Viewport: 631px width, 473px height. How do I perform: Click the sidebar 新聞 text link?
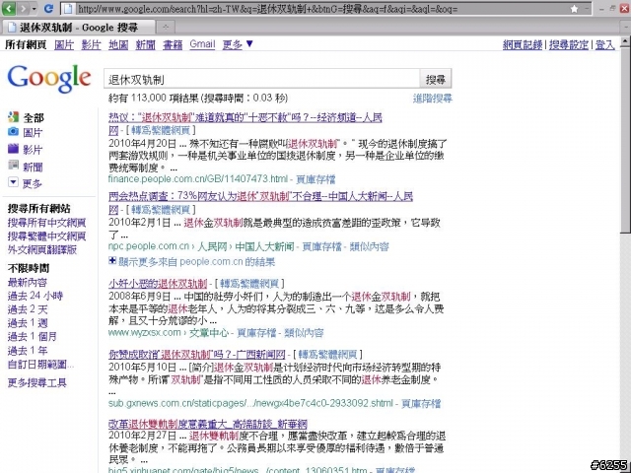(33, 167)
